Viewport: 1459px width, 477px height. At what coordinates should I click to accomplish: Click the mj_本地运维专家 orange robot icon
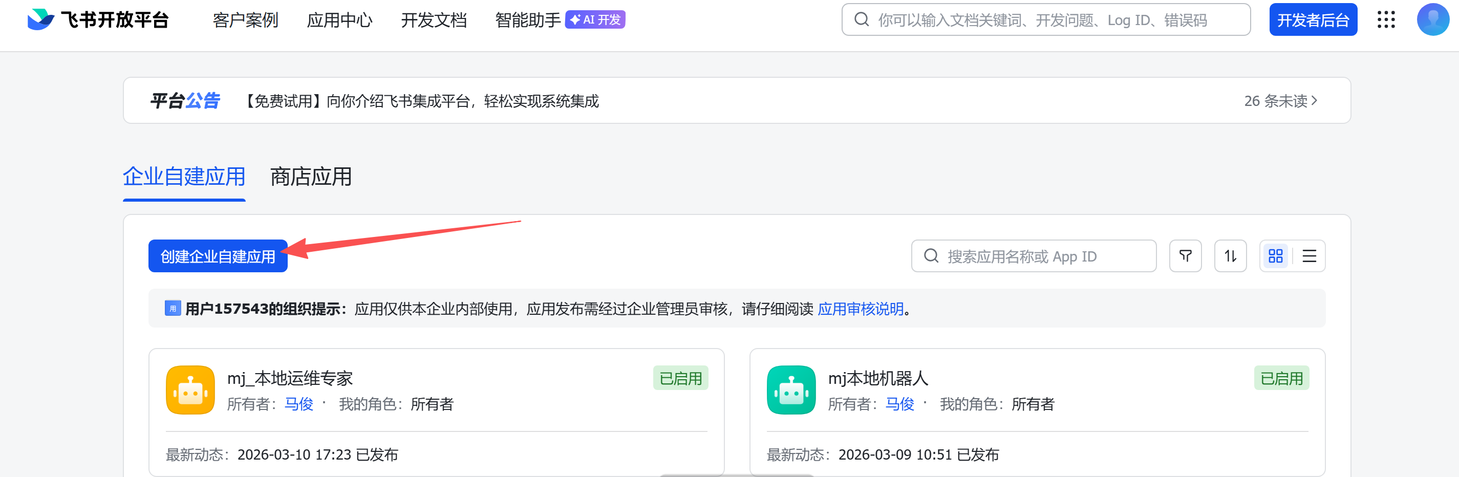[190, 390]
